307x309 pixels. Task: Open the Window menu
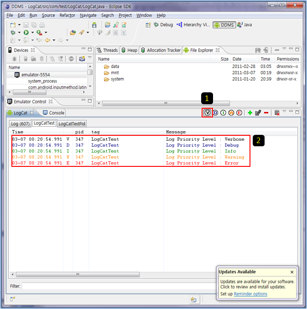(144, 15)
